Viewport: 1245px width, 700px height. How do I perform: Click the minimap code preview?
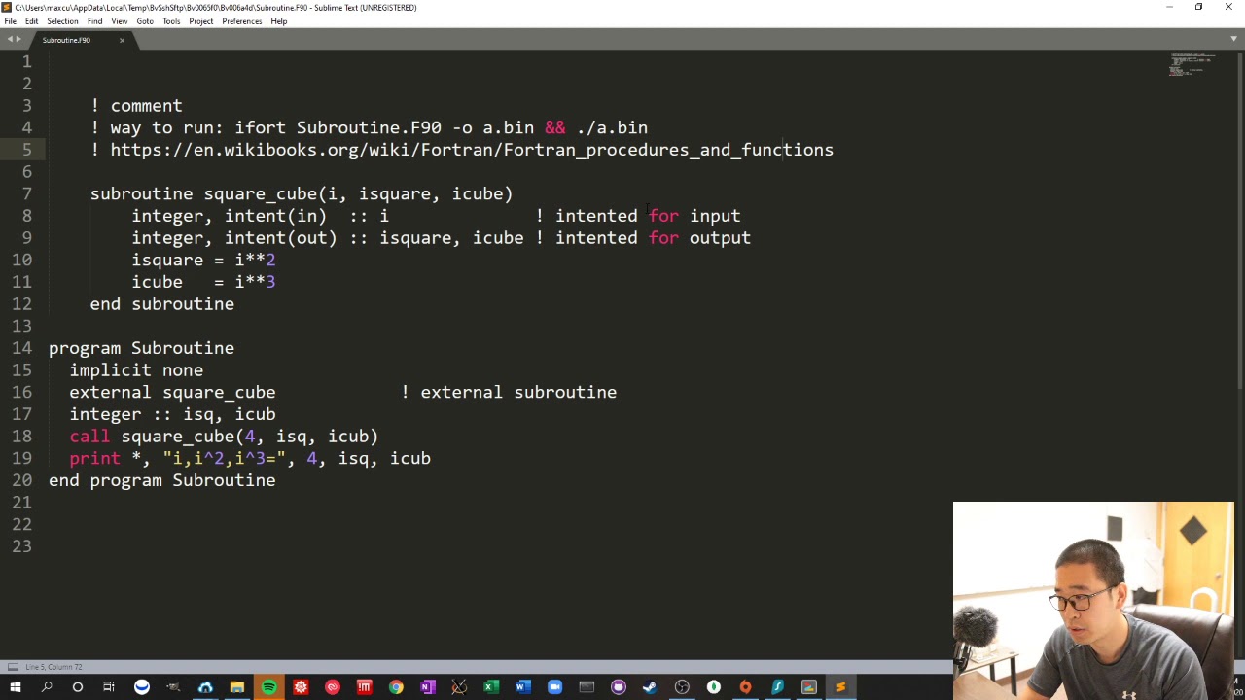[x=1193, y=64]
